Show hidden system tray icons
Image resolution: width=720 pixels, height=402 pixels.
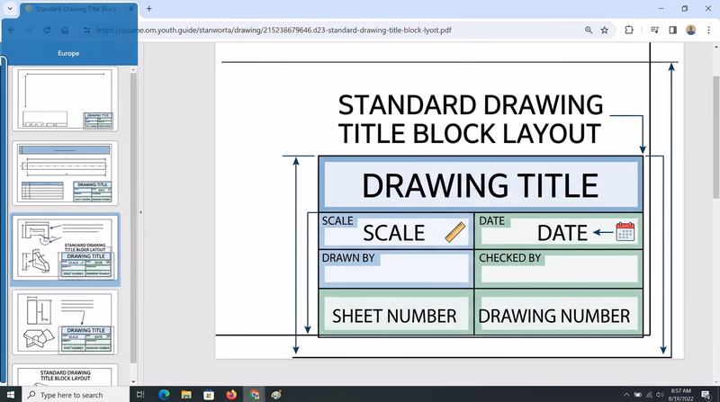pyautogui.click(x=626, y=395)
